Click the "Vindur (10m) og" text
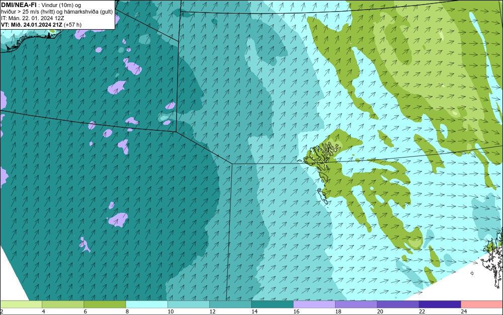The width and height of the screenshot is (503, 315). coord(61,5)
